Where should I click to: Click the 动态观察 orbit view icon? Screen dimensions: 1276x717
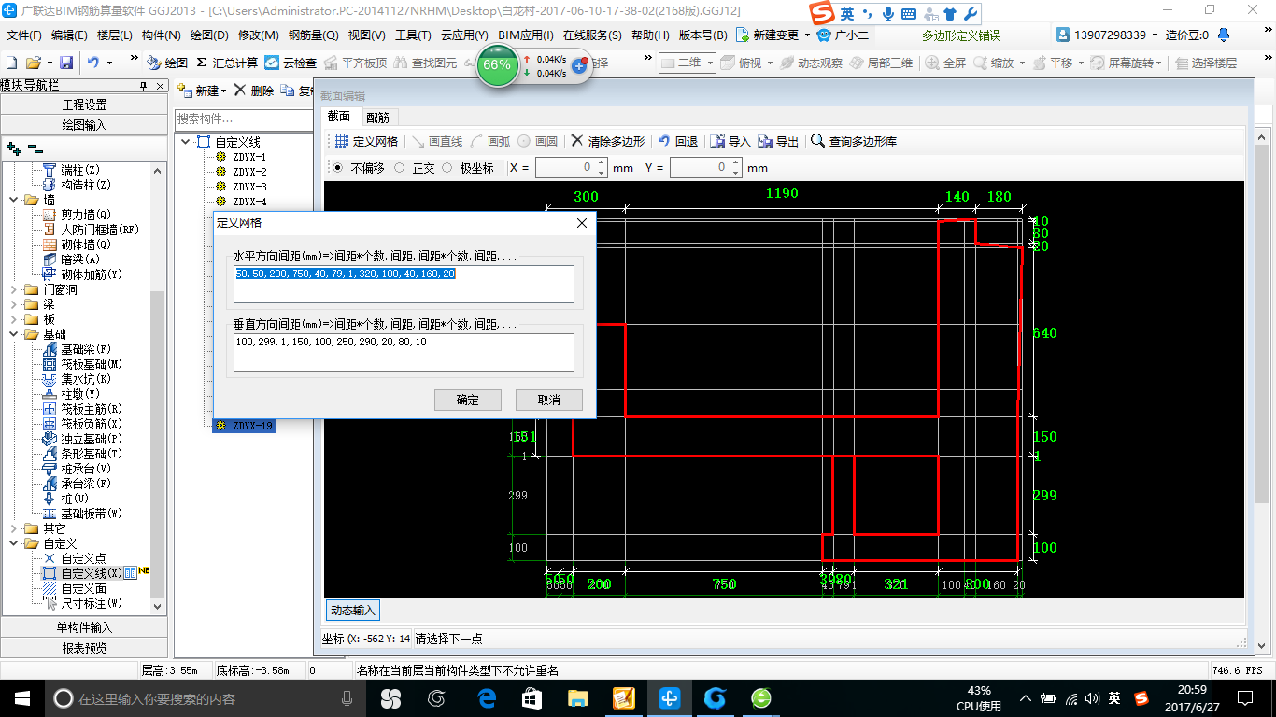787,63
